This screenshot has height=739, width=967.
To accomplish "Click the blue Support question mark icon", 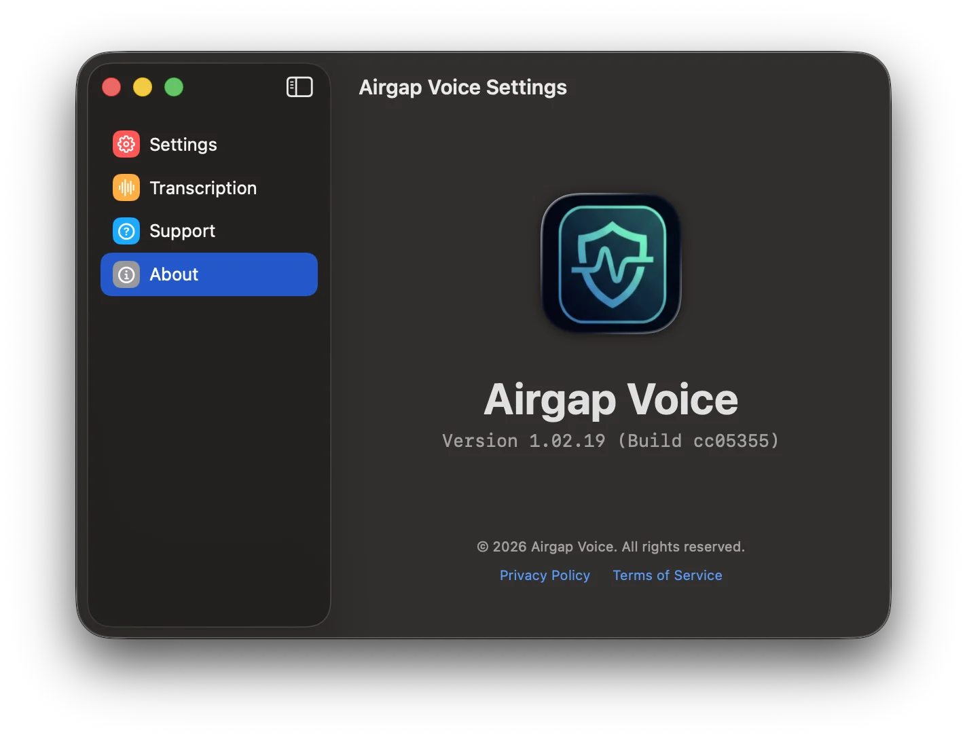I will pos(126,231).
